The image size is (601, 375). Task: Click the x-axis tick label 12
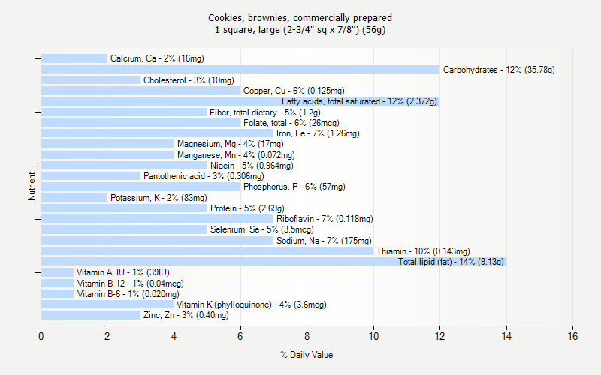tap(439, 336)
